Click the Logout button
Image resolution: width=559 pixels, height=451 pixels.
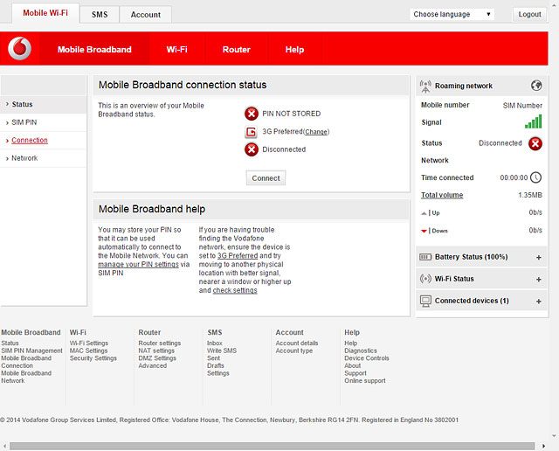pyautogui.click(x=529, y=14)
